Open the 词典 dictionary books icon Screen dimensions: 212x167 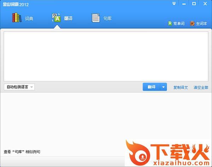[17, 18]
